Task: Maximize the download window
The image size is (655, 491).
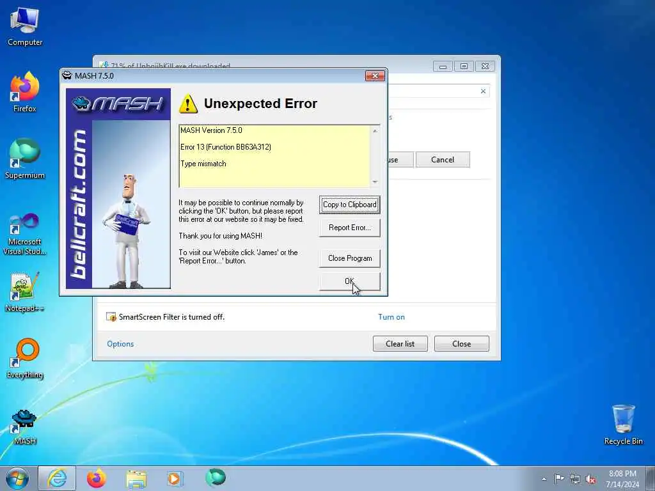Action: [x=464, y=66]
